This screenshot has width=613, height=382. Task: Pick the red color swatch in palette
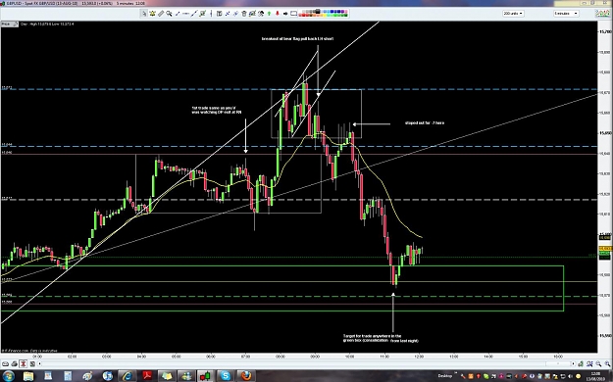pos(303,15)
